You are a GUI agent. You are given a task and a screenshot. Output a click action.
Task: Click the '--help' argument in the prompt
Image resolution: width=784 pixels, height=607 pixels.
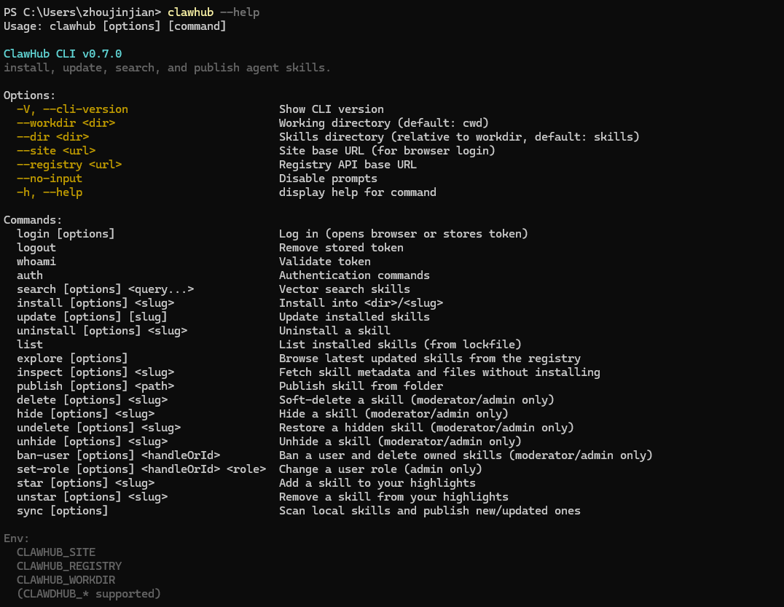click(x=240, y=12)
